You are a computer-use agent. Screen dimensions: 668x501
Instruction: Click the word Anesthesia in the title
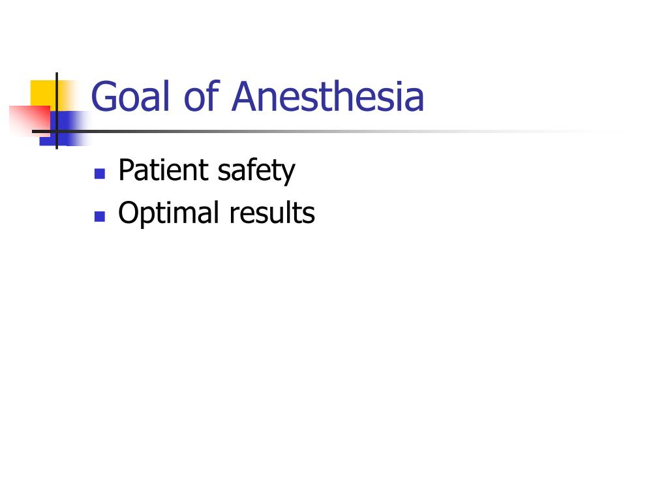click(327, 97)
